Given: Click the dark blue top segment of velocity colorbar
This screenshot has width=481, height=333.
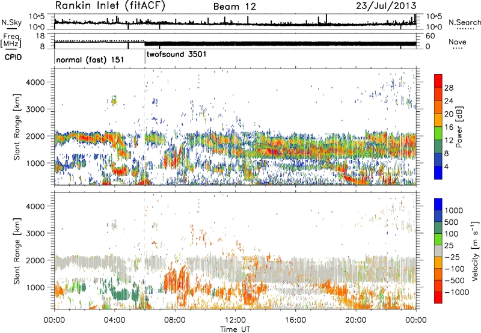Looking at the screenshot, I should pyautogui.click(x=438, y=204).
